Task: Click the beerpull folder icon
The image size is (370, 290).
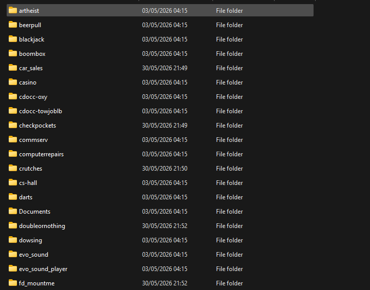Action: [13, 25]
